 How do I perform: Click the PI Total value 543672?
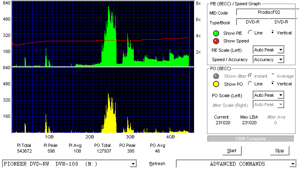(25, 151)
